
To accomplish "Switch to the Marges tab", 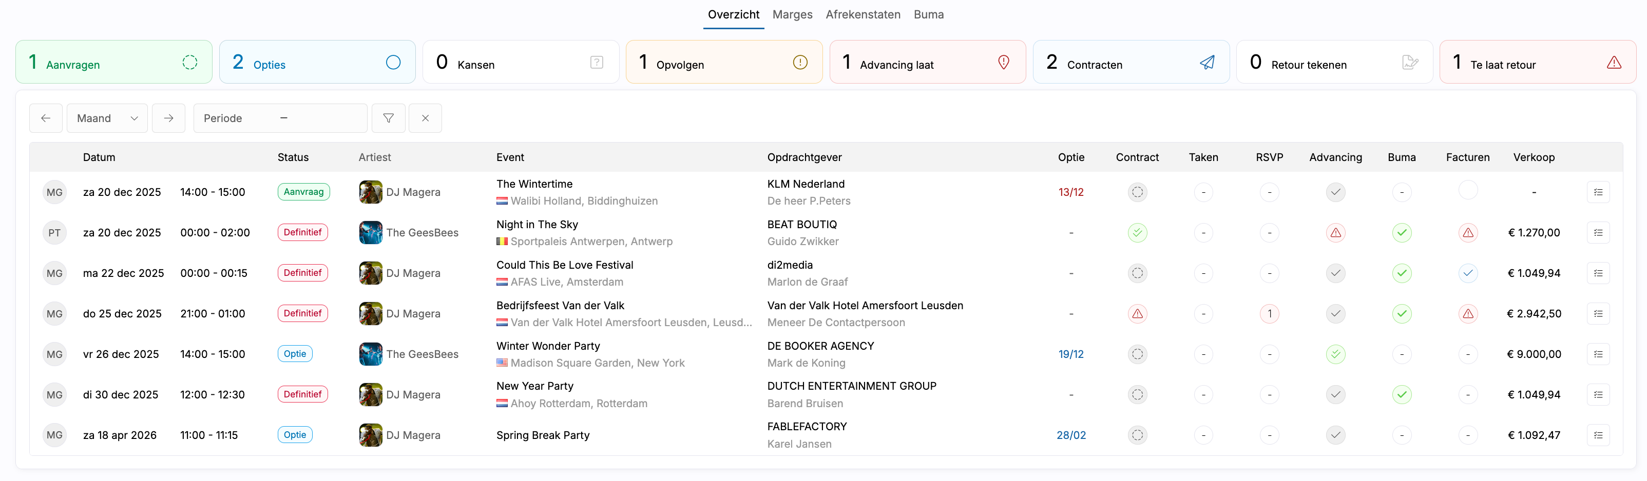I will [x=792, y=15].
